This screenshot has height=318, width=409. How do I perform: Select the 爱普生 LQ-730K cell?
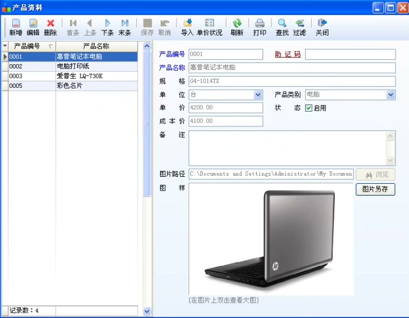click(97, 76)
